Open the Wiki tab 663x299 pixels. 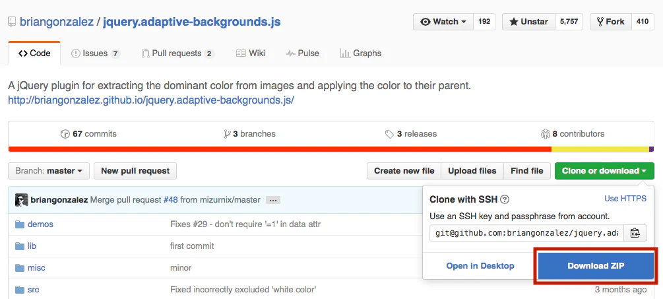[x=250, y=53]
